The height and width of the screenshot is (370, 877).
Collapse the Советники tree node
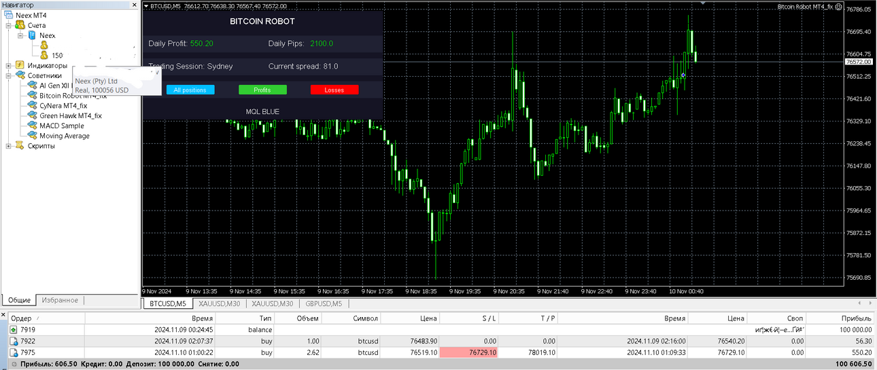tap(8, 76)
